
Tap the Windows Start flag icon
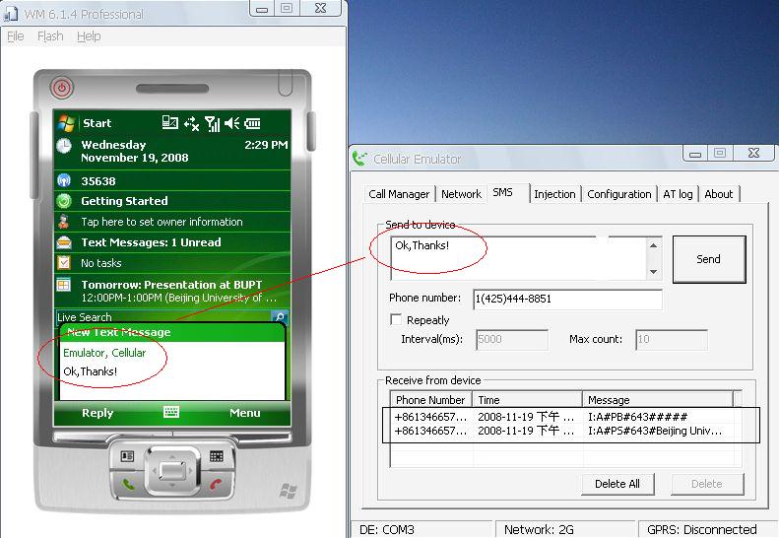pyautogui.click(x=66, y=123)
